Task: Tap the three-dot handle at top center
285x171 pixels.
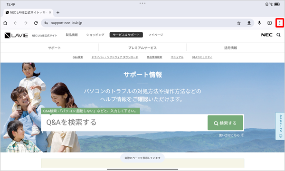Action: point(142,3)
